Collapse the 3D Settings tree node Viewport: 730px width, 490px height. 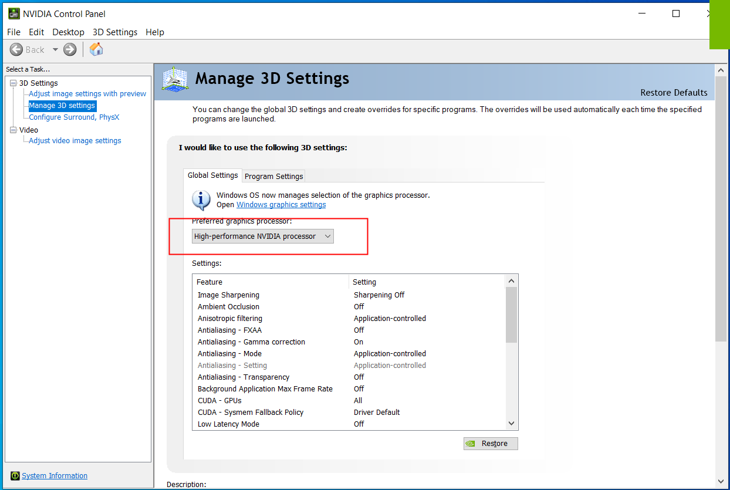[13, 83]
